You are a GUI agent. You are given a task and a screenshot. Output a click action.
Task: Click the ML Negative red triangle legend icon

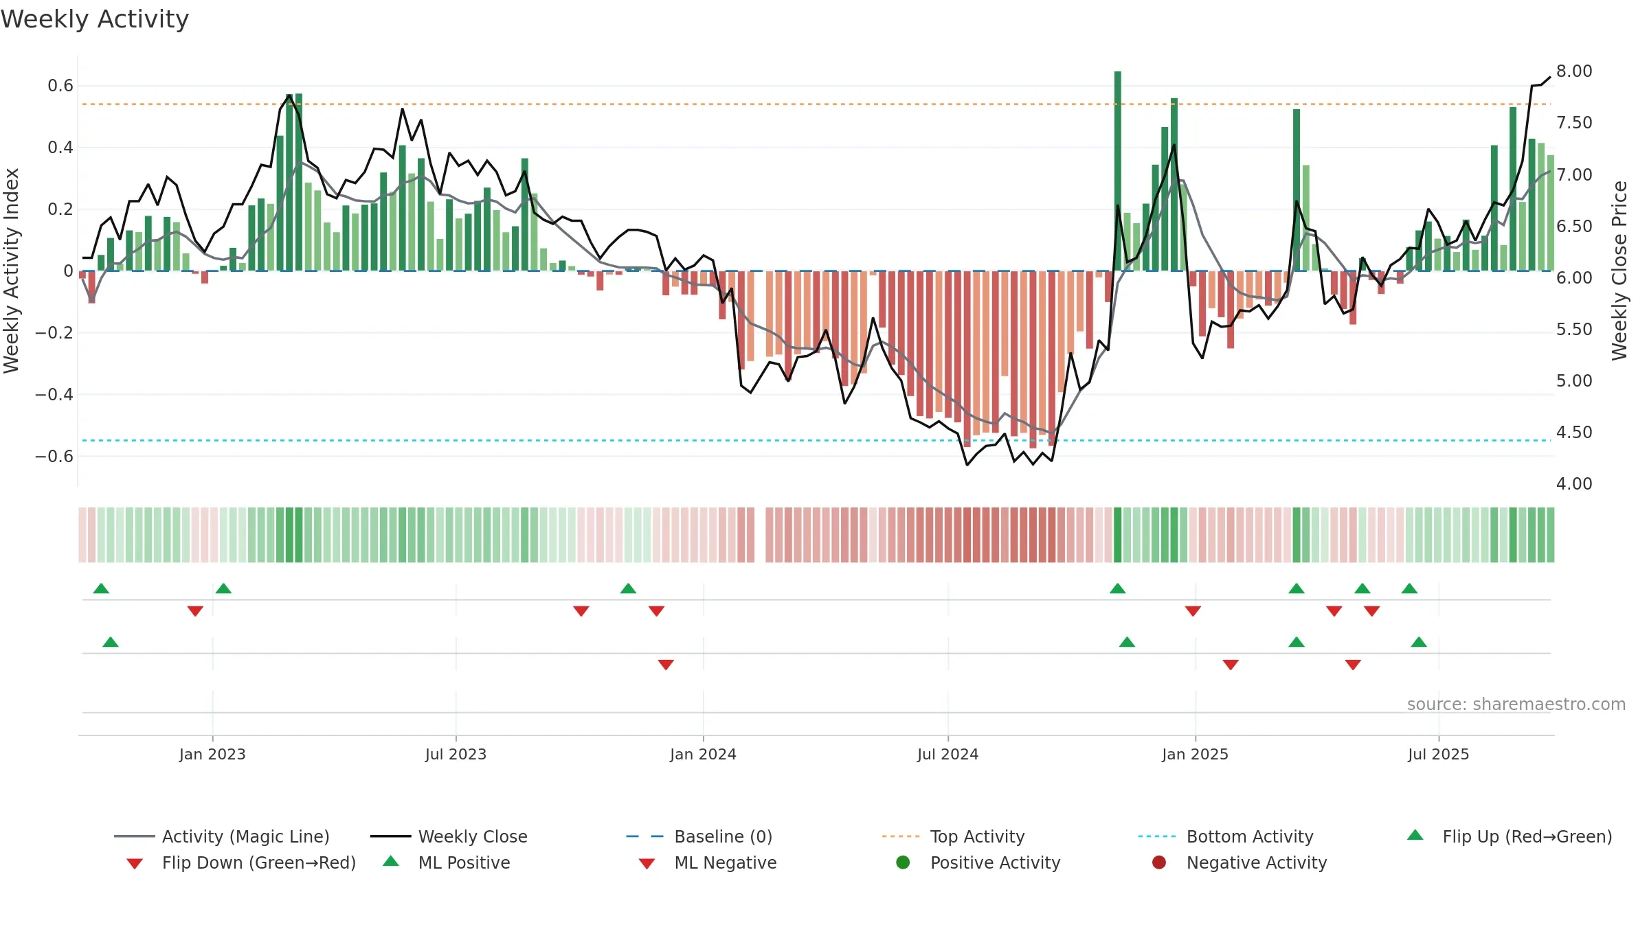pos(647,864)
